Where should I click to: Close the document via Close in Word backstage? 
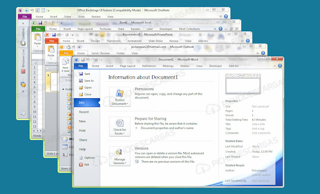pyautogui.click(x=85, y=94)
